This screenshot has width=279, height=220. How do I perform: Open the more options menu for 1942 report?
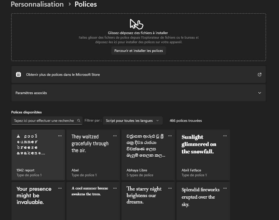[60, 136]
